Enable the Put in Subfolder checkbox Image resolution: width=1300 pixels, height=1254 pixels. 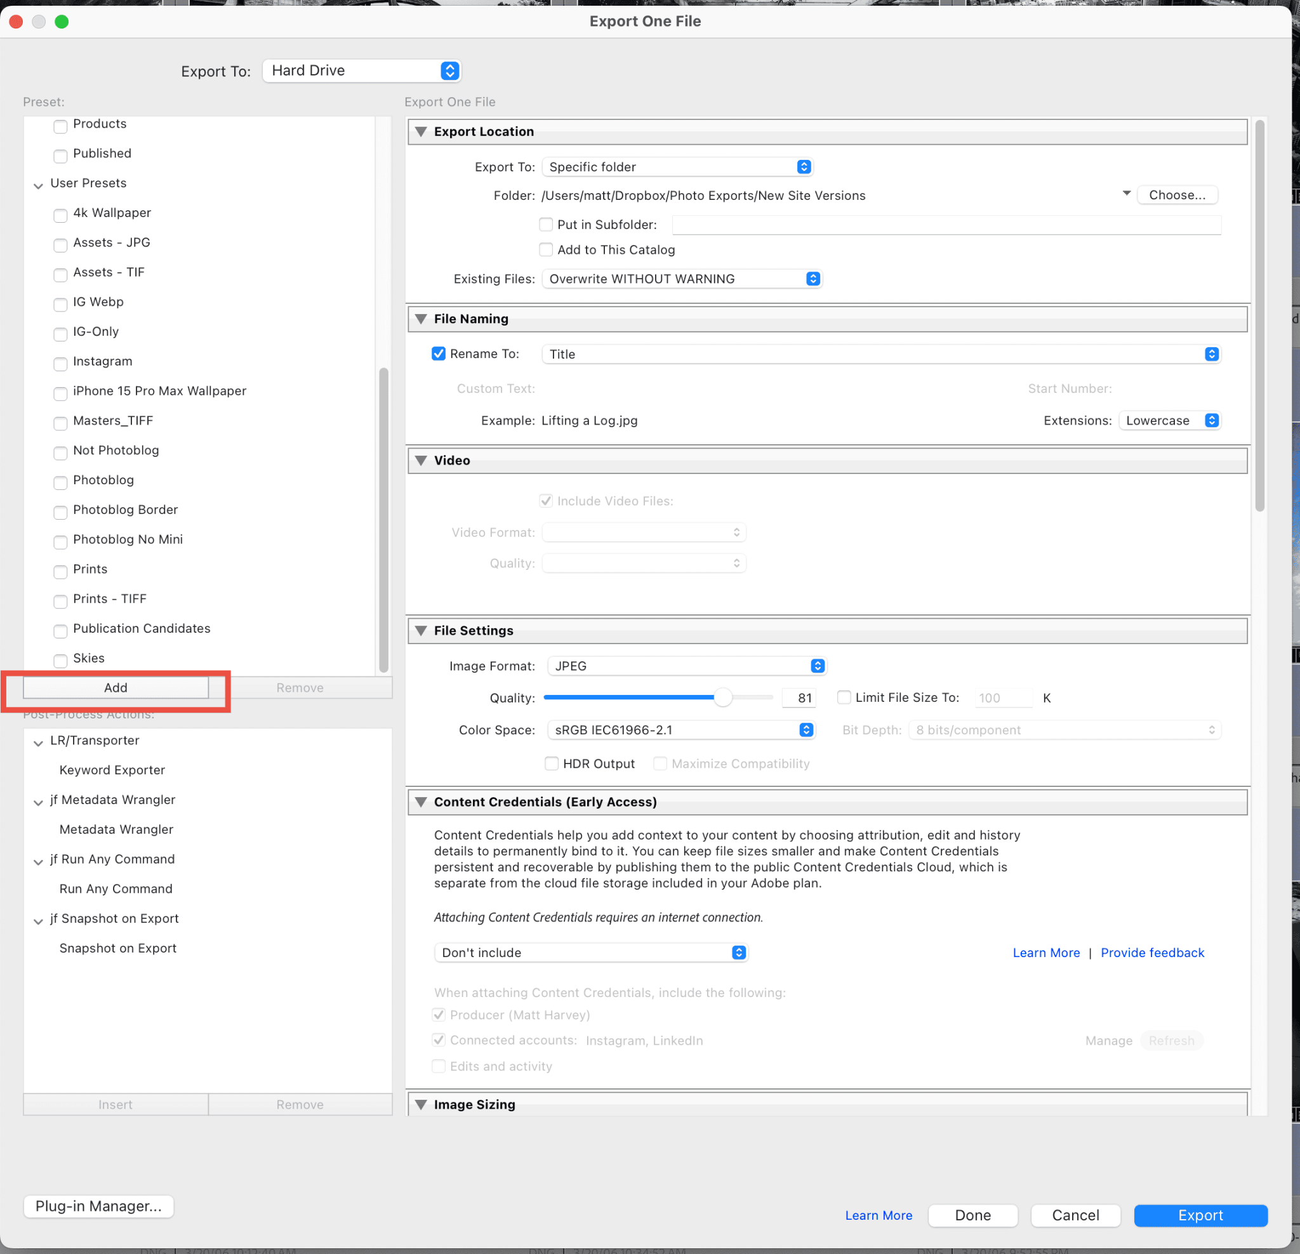[x=546, y=225]
